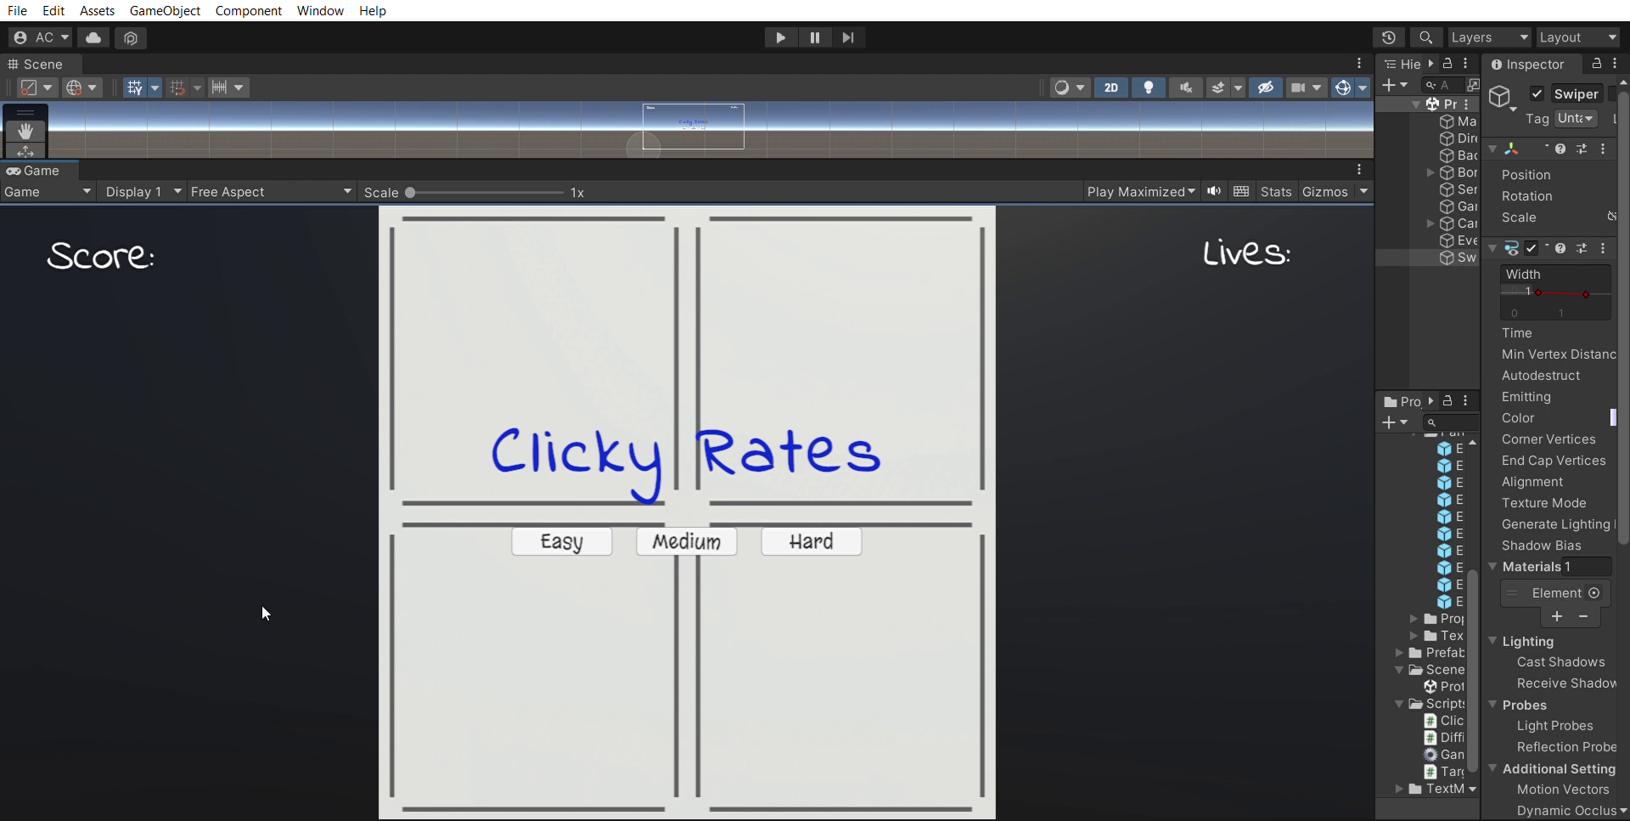Open the Scene camera settings icon

(1298, 87)
